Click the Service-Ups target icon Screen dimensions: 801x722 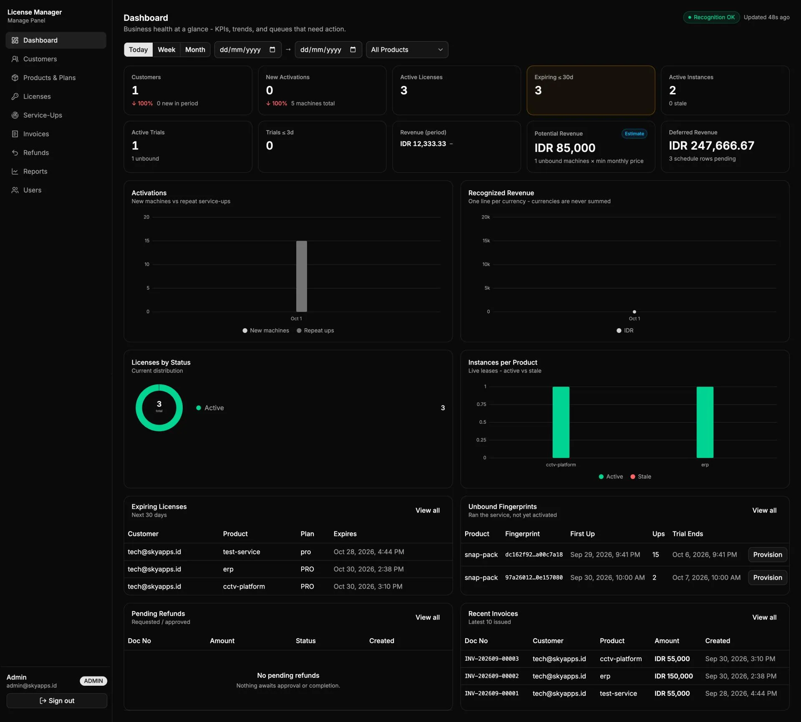[x=15, y=116]
